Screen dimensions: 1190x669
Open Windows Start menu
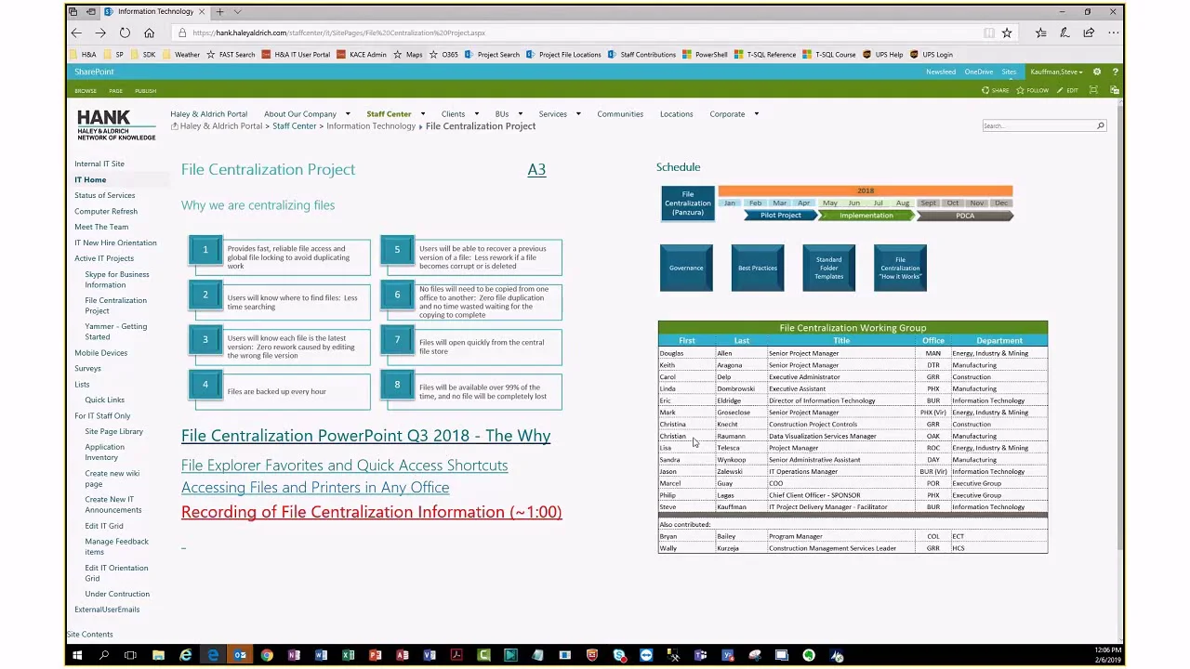click(x=77, y=655)
